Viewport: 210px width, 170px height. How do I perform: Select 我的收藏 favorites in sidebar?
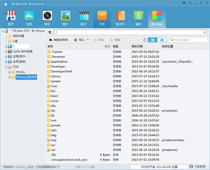pos(18,36)
